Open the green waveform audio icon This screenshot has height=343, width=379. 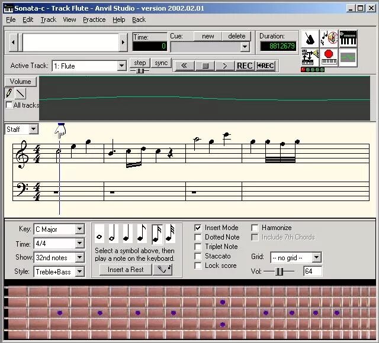coord(348,57)
